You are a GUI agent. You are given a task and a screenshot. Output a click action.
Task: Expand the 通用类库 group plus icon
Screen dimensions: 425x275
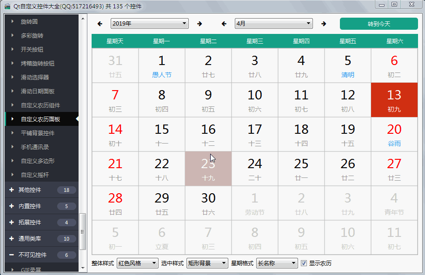coord(12,239)
